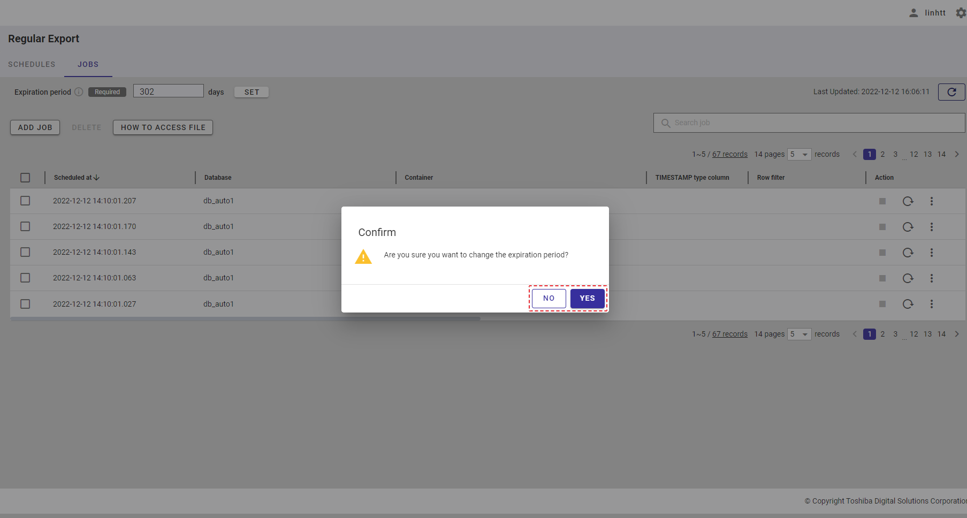Click rerun icon for 14:10:01.063 job

coord(908,278)
